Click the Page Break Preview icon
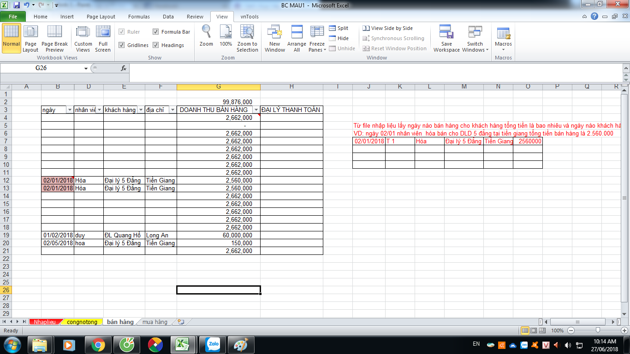Screen dimensions: 630x354 (x=54, y=32)
